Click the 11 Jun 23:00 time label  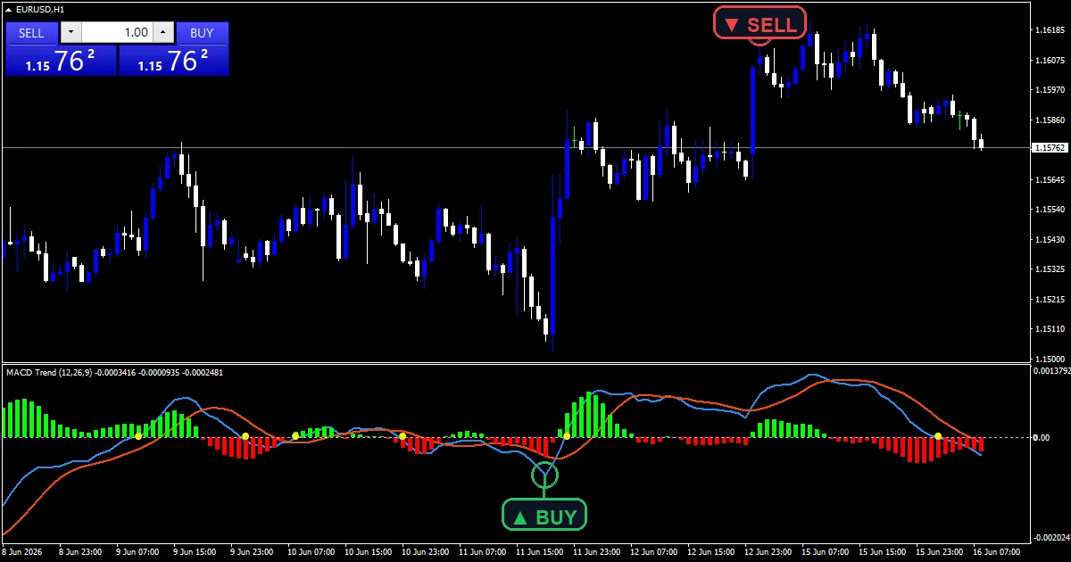596,552
